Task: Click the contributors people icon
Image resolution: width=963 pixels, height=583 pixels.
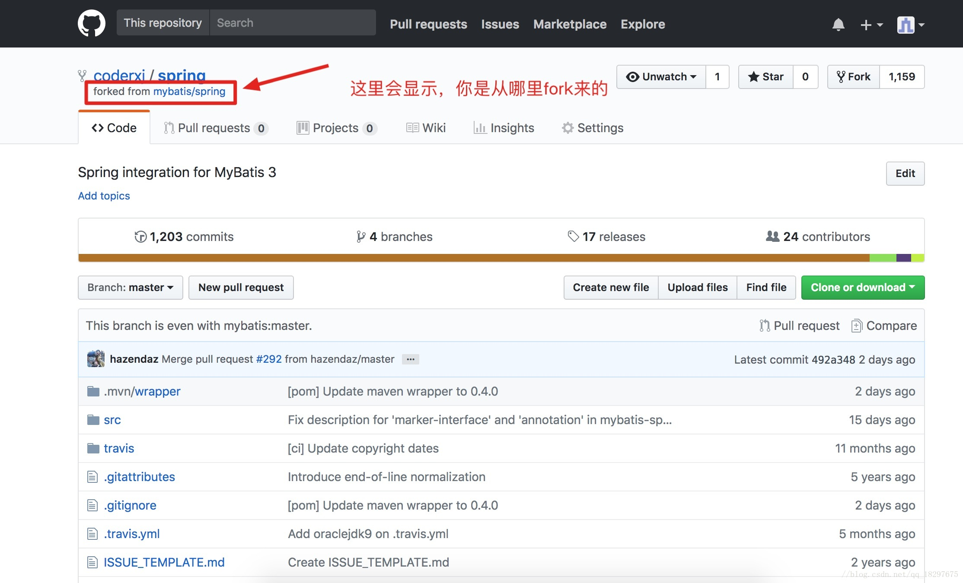Action: (x=772, y=236)
